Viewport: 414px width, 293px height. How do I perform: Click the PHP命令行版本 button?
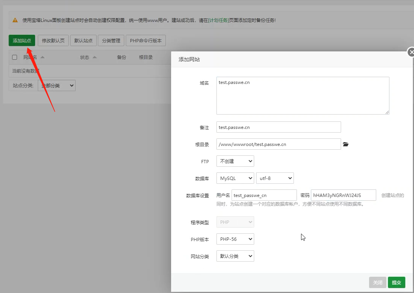click(x=146, y=40)
